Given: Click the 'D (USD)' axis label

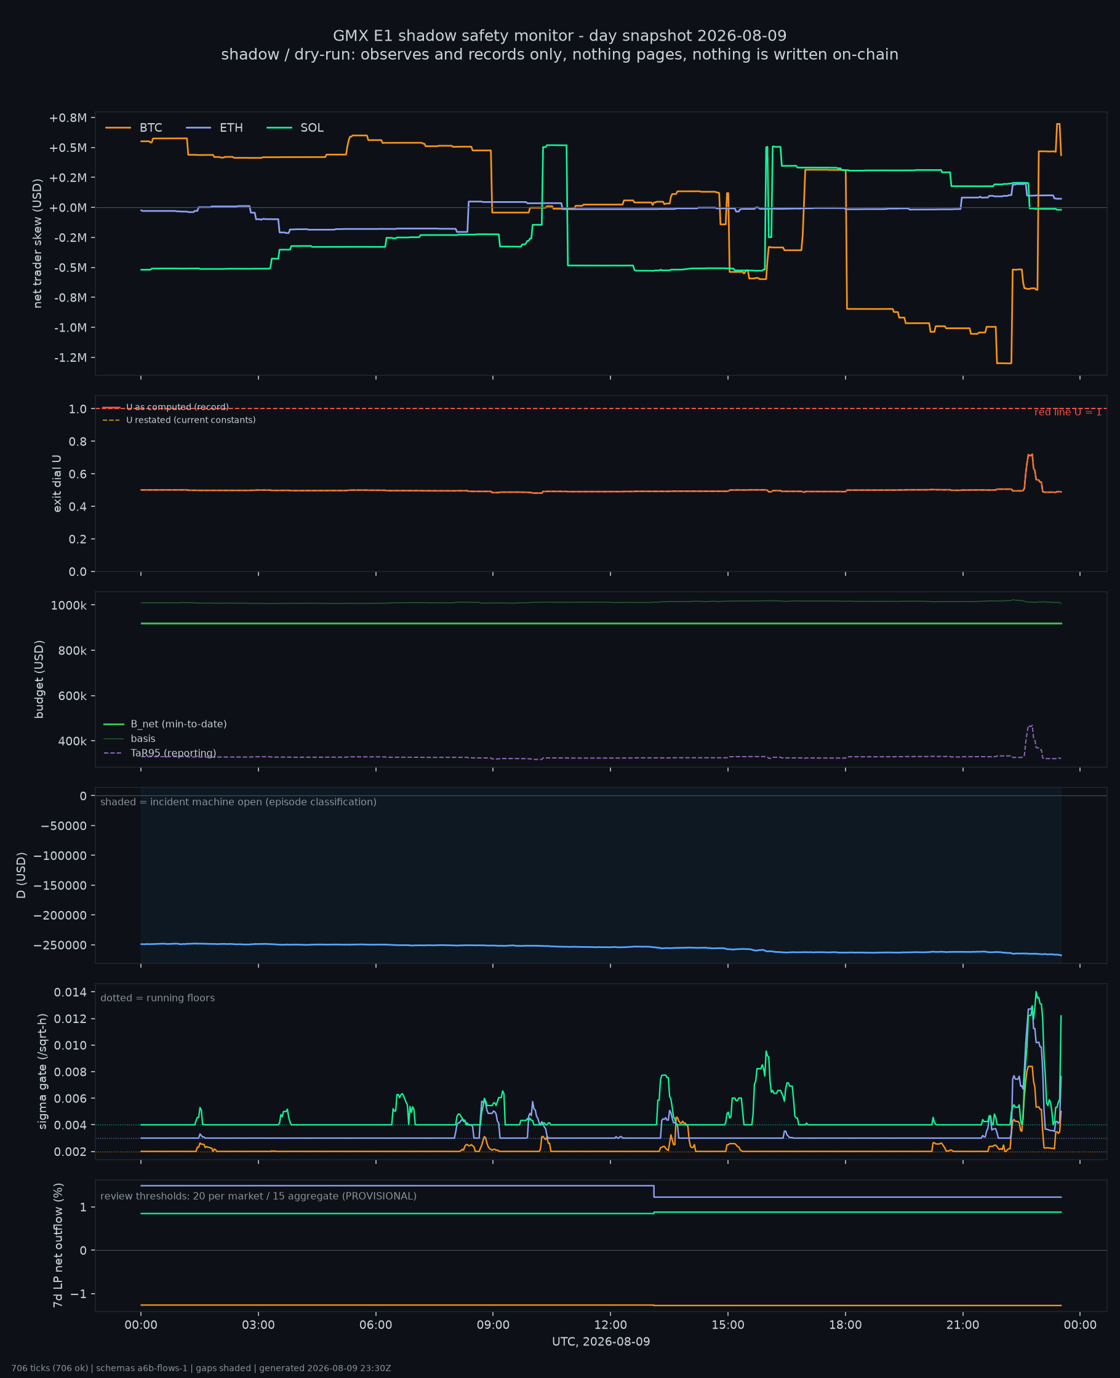Looking at the screenshot, I should click(22, 875).
